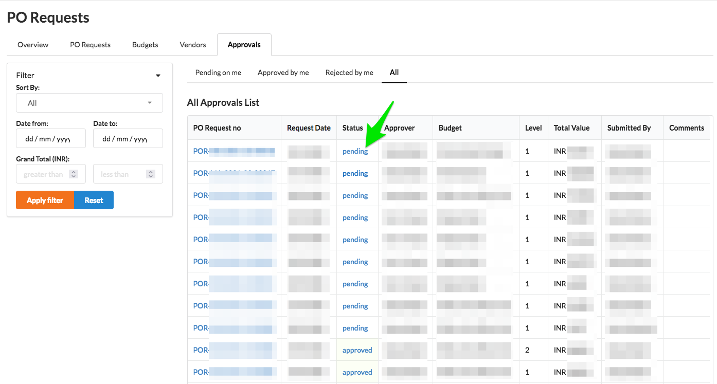Click the first approved status link

click(x=357, y=350)
